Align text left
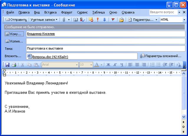The width and height of the screenshot is (188, 136). [x=130, y=65]
